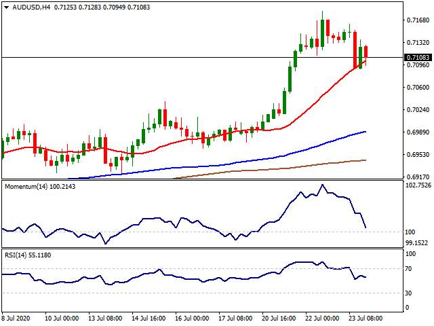
Task: Select the price scale value 0.71320
Action: pyautogui.click(x=418, y=42)
